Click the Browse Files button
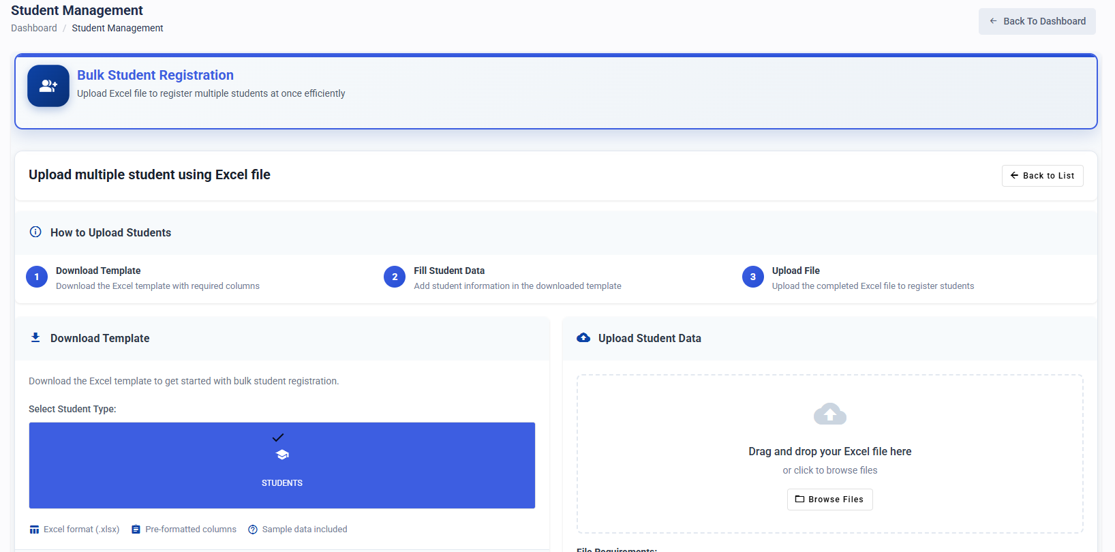The image size is (1115, 552). click(x=830, y=500)
